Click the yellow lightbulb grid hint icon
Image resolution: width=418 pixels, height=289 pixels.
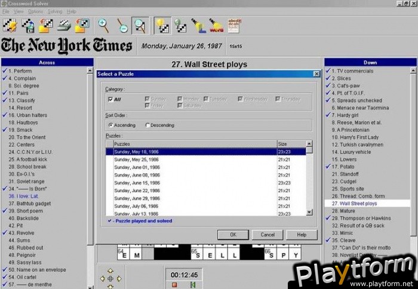tap(162, 25)
